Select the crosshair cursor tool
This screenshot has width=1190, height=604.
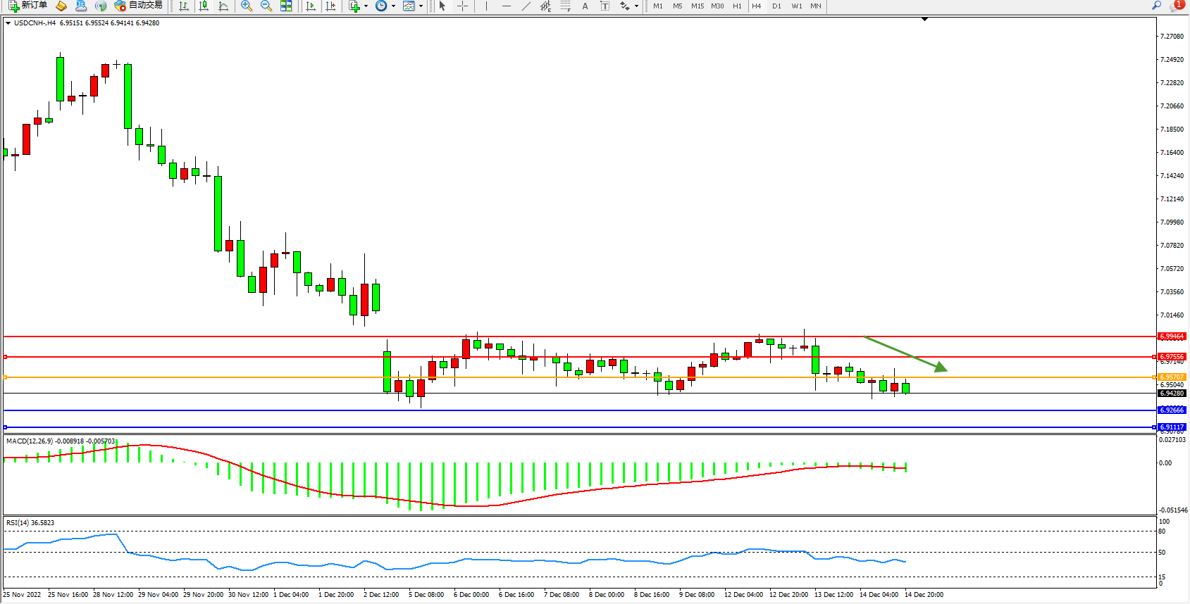tap(462, 6)
